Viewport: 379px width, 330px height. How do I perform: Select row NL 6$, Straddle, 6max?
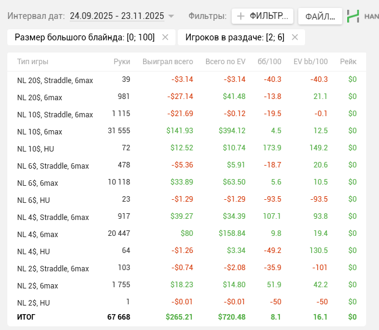pyautogui.click(x=186, y=165)
